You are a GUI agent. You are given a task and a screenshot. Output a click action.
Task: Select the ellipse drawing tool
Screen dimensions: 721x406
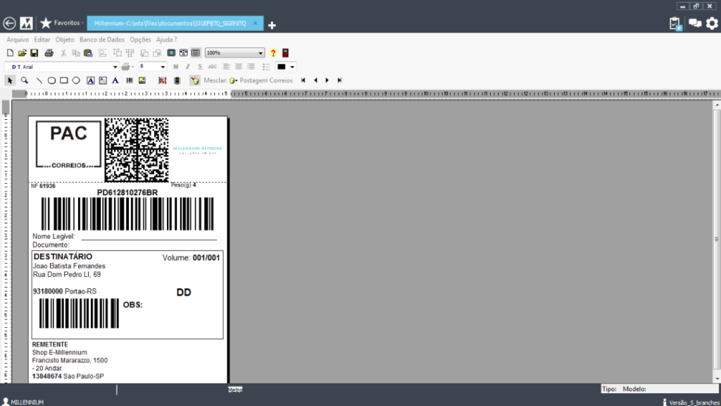click(76, 80)
